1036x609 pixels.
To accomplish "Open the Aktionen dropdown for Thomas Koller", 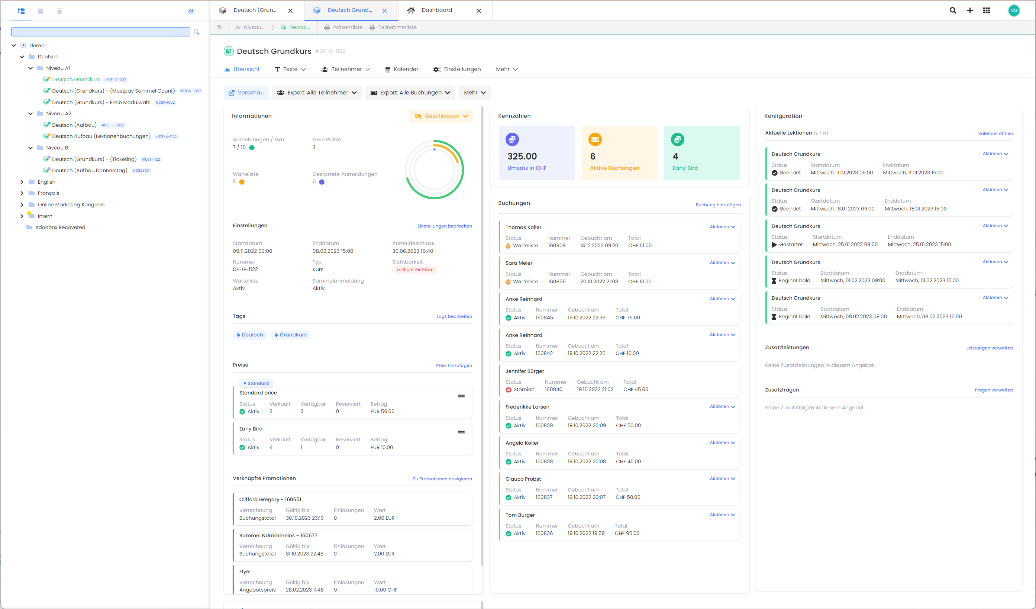I will [722, 226].
